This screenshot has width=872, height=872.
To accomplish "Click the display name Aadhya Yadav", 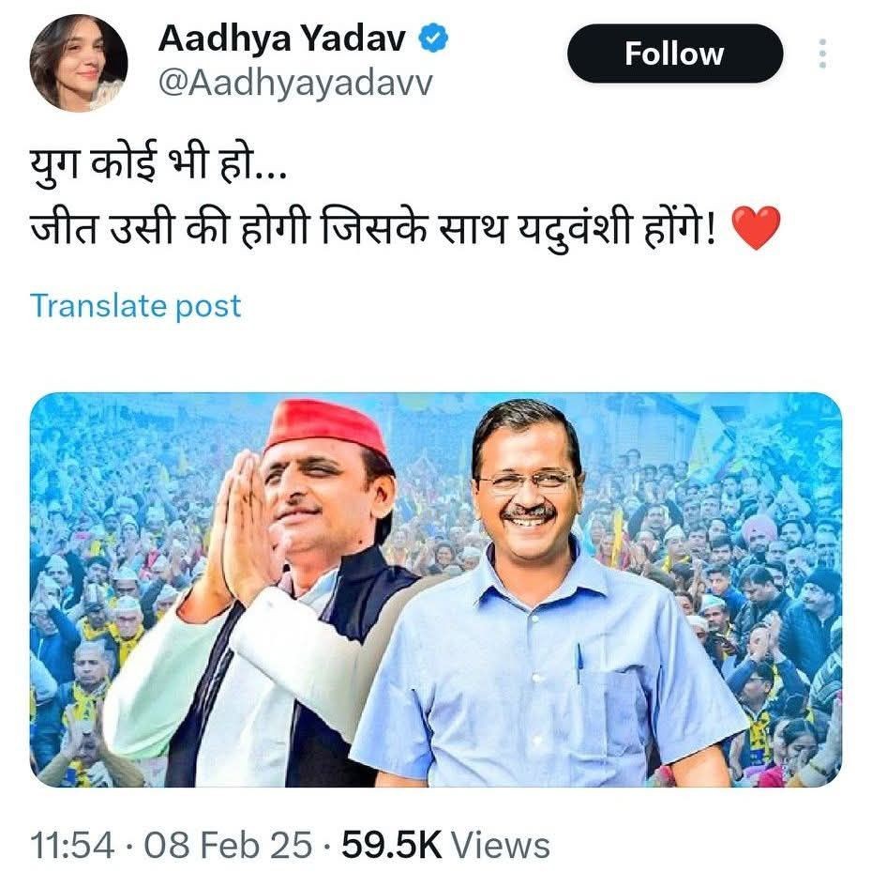I will pos(281,38).
